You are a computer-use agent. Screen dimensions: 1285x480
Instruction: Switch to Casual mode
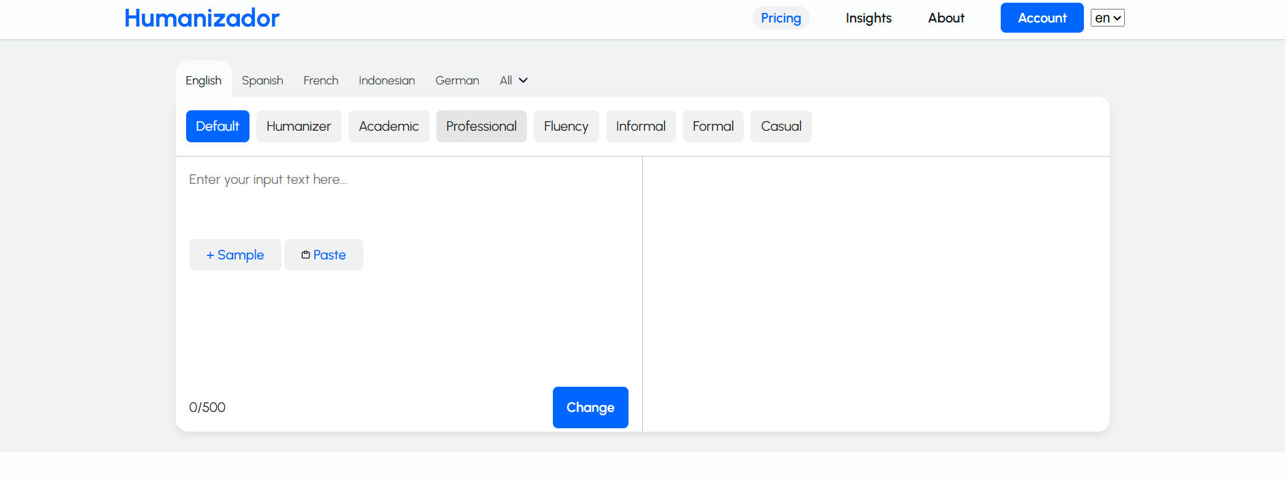coord(781,126)
